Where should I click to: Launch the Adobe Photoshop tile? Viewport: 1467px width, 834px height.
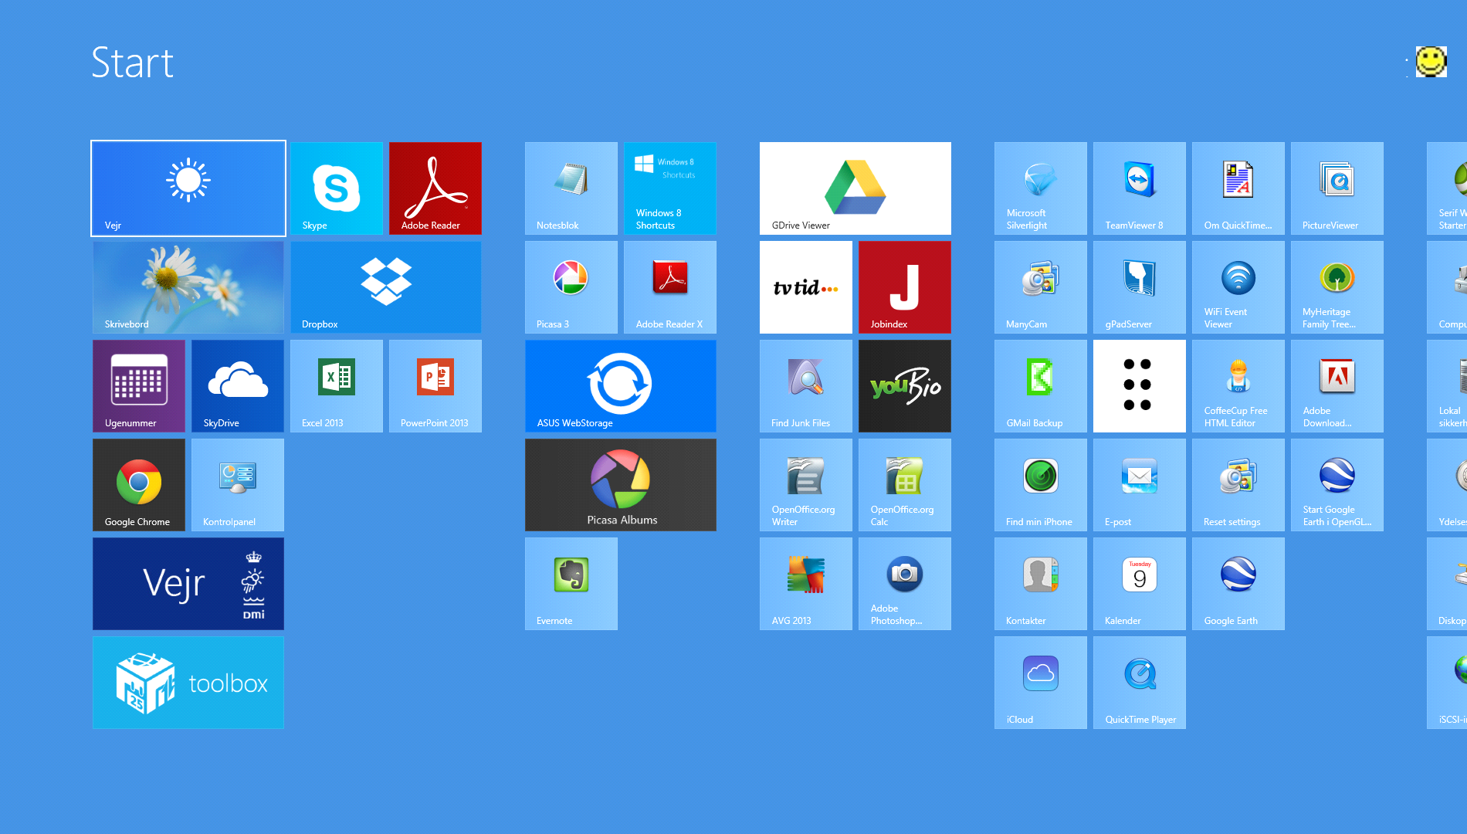pos(905,584)
